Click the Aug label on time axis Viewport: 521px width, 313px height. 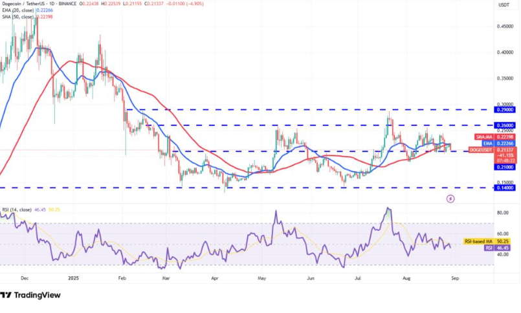(406, 278)
